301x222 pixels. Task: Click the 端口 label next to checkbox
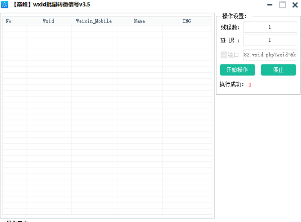[x=233, y=55]
